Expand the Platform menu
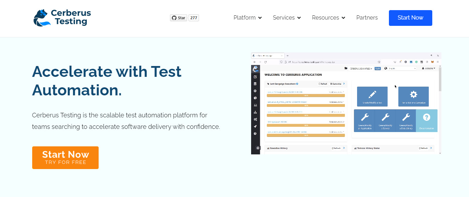The image size is (469, 197). (x=248, y=18)
